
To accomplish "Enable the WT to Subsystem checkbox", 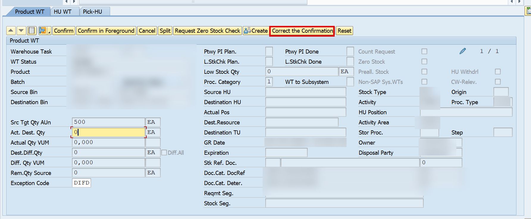I will (x=350, y=82).
